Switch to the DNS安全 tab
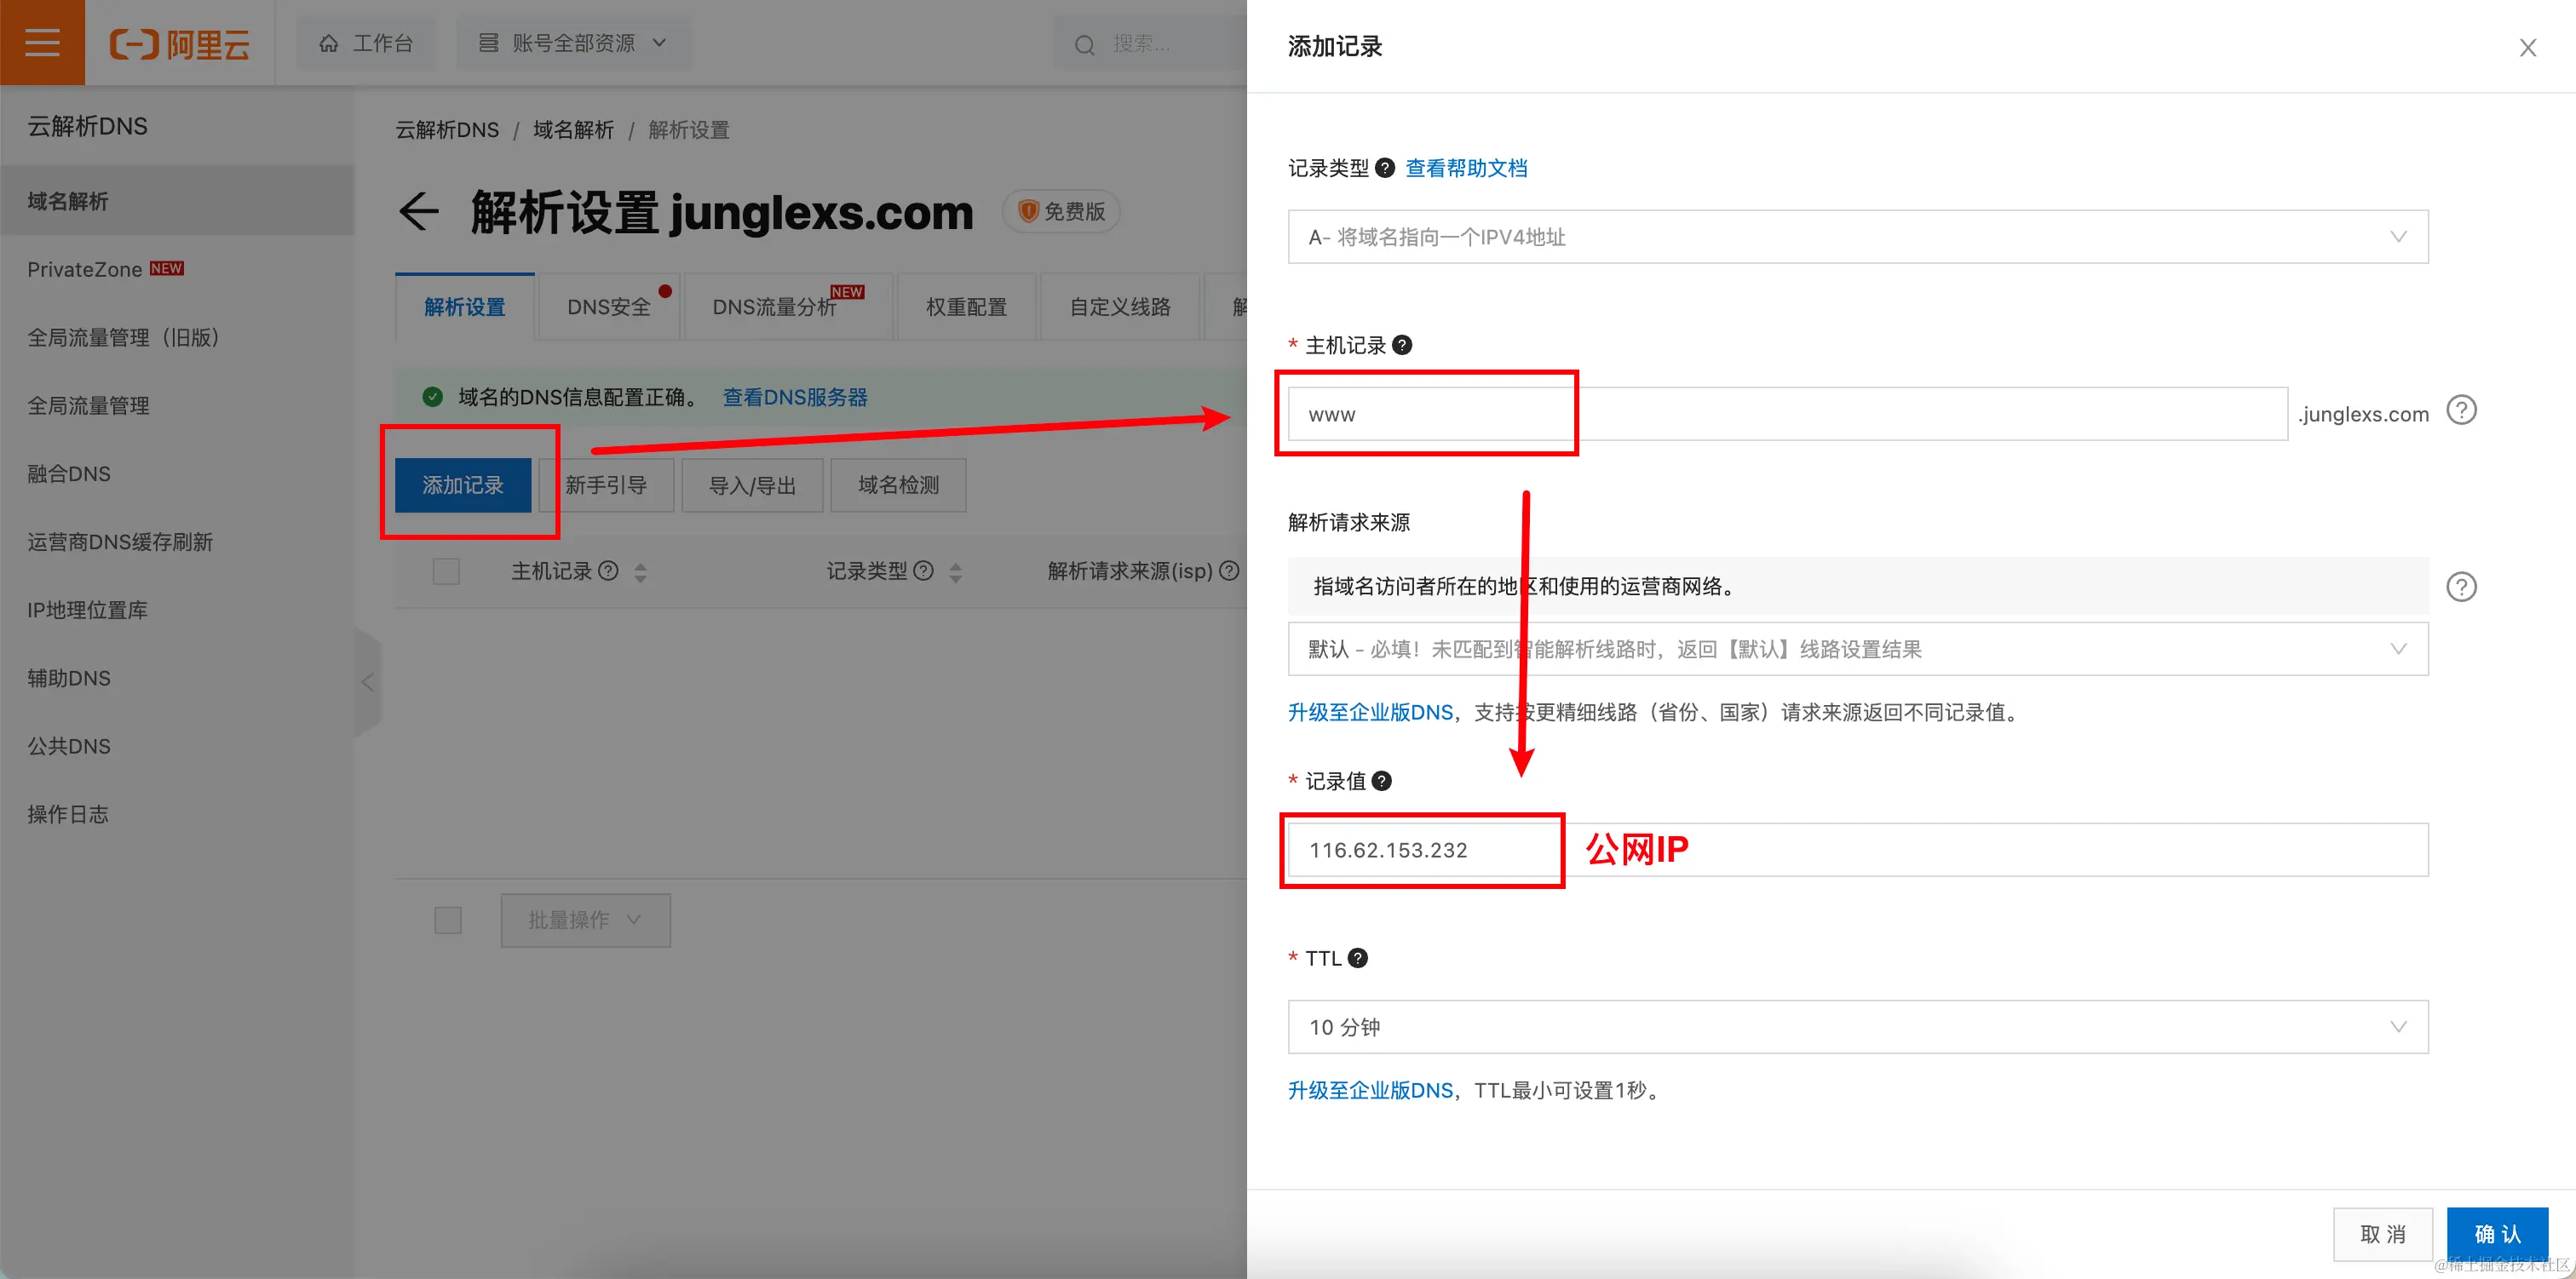2576x1279 pixels. 608,307
